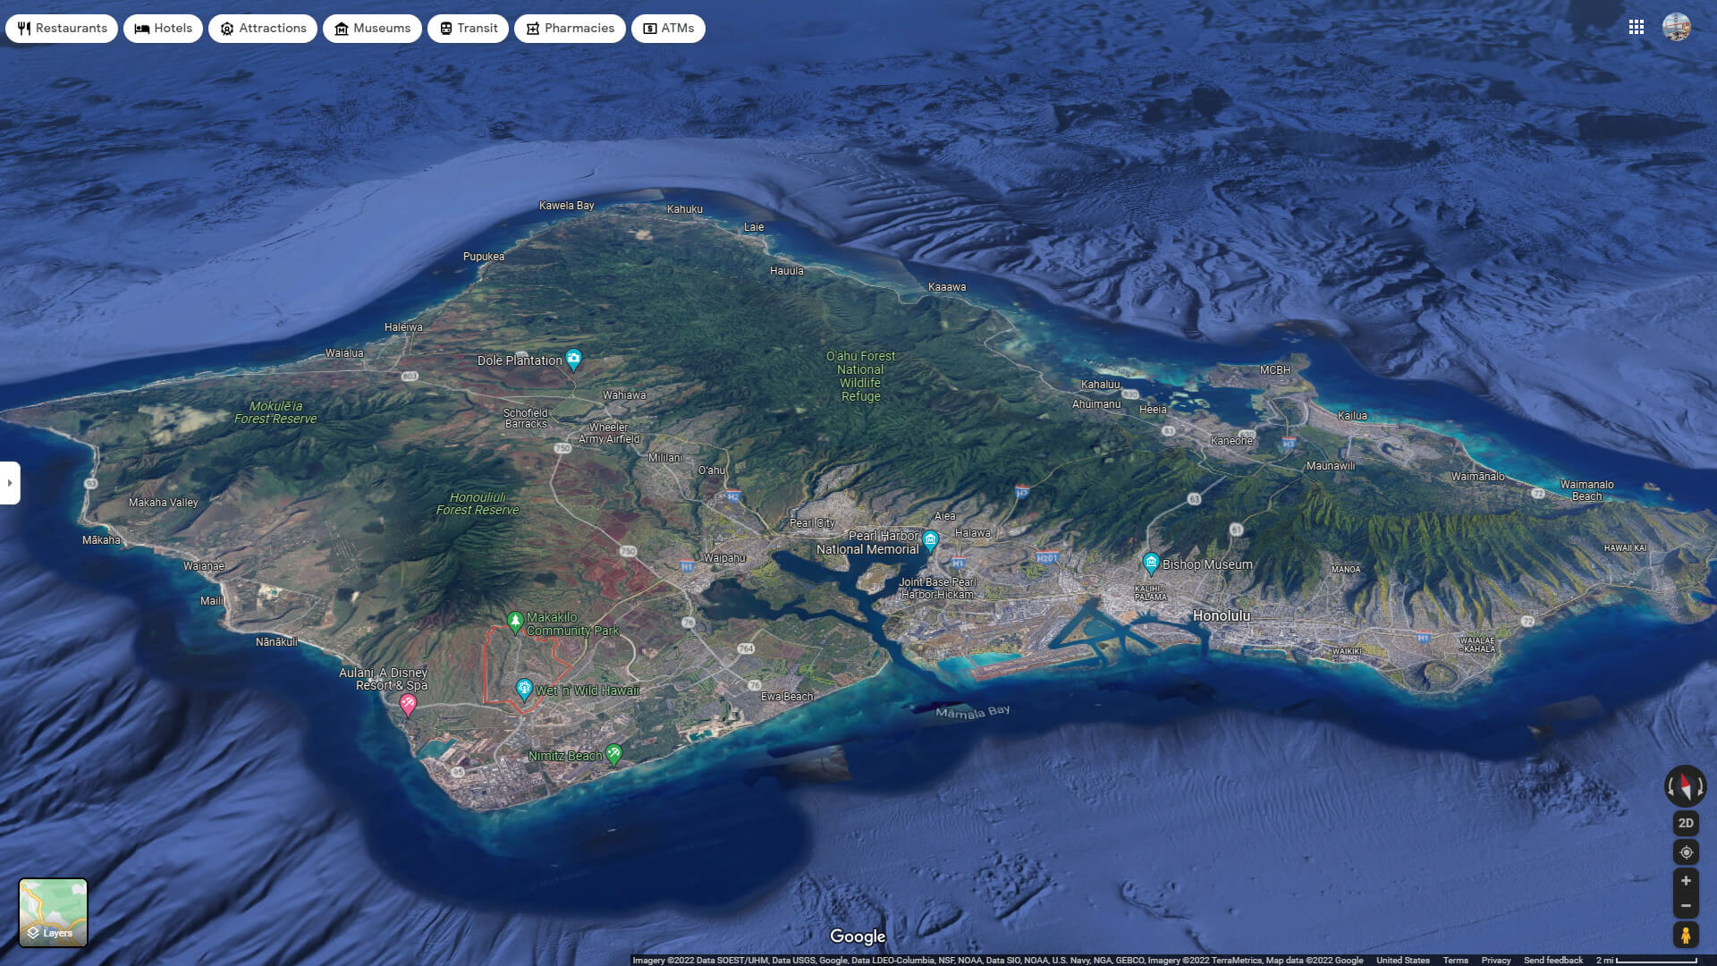Select the Dole Plantation marker
1717x966 pixels.
pos(573,358)
